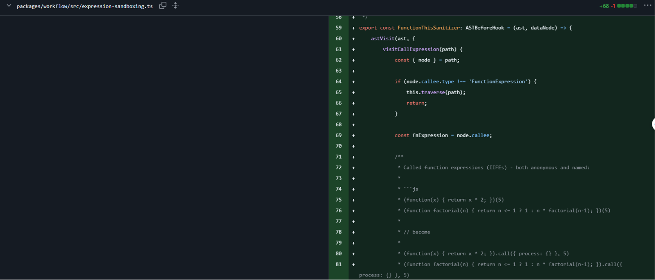Select line number 65

click(338, 92)
